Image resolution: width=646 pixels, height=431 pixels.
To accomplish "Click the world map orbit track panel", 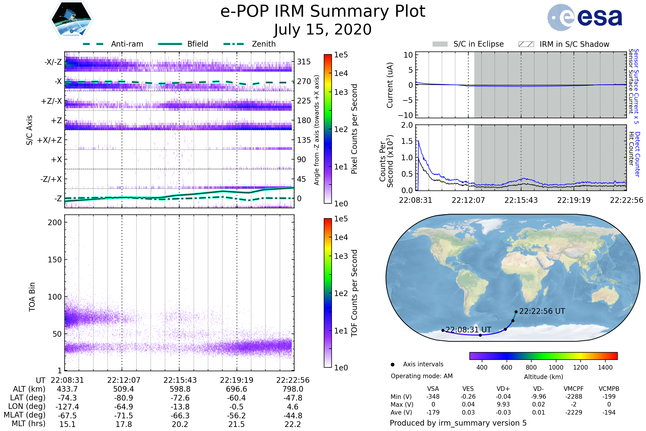I will [512, 278].
